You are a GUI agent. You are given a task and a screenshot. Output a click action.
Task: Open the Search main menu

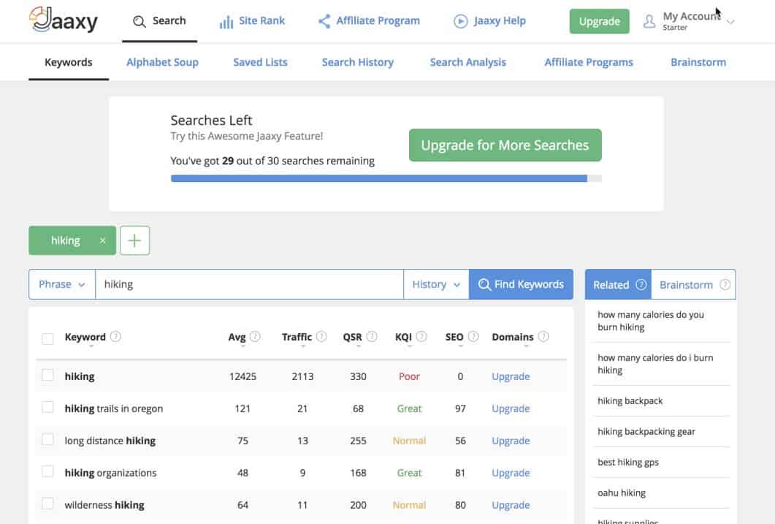pos(160,21)
